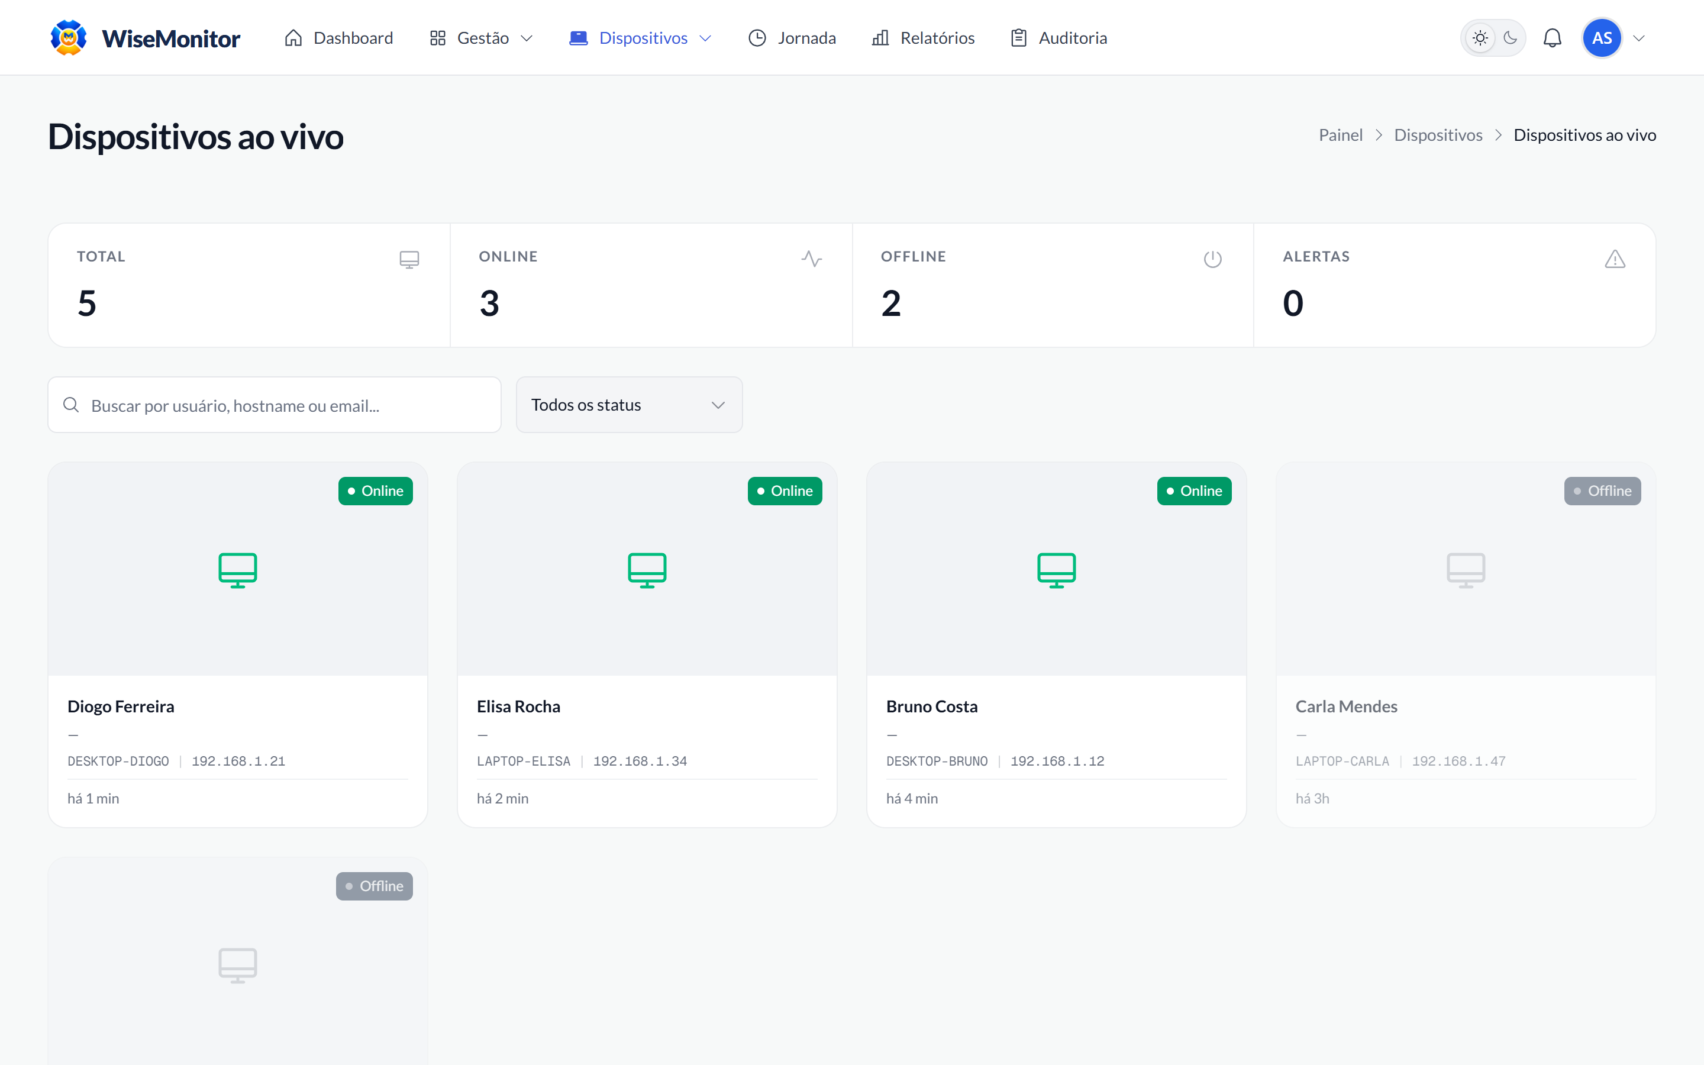Click Online badge on Diogo Ferreira card

pos(375,491)
